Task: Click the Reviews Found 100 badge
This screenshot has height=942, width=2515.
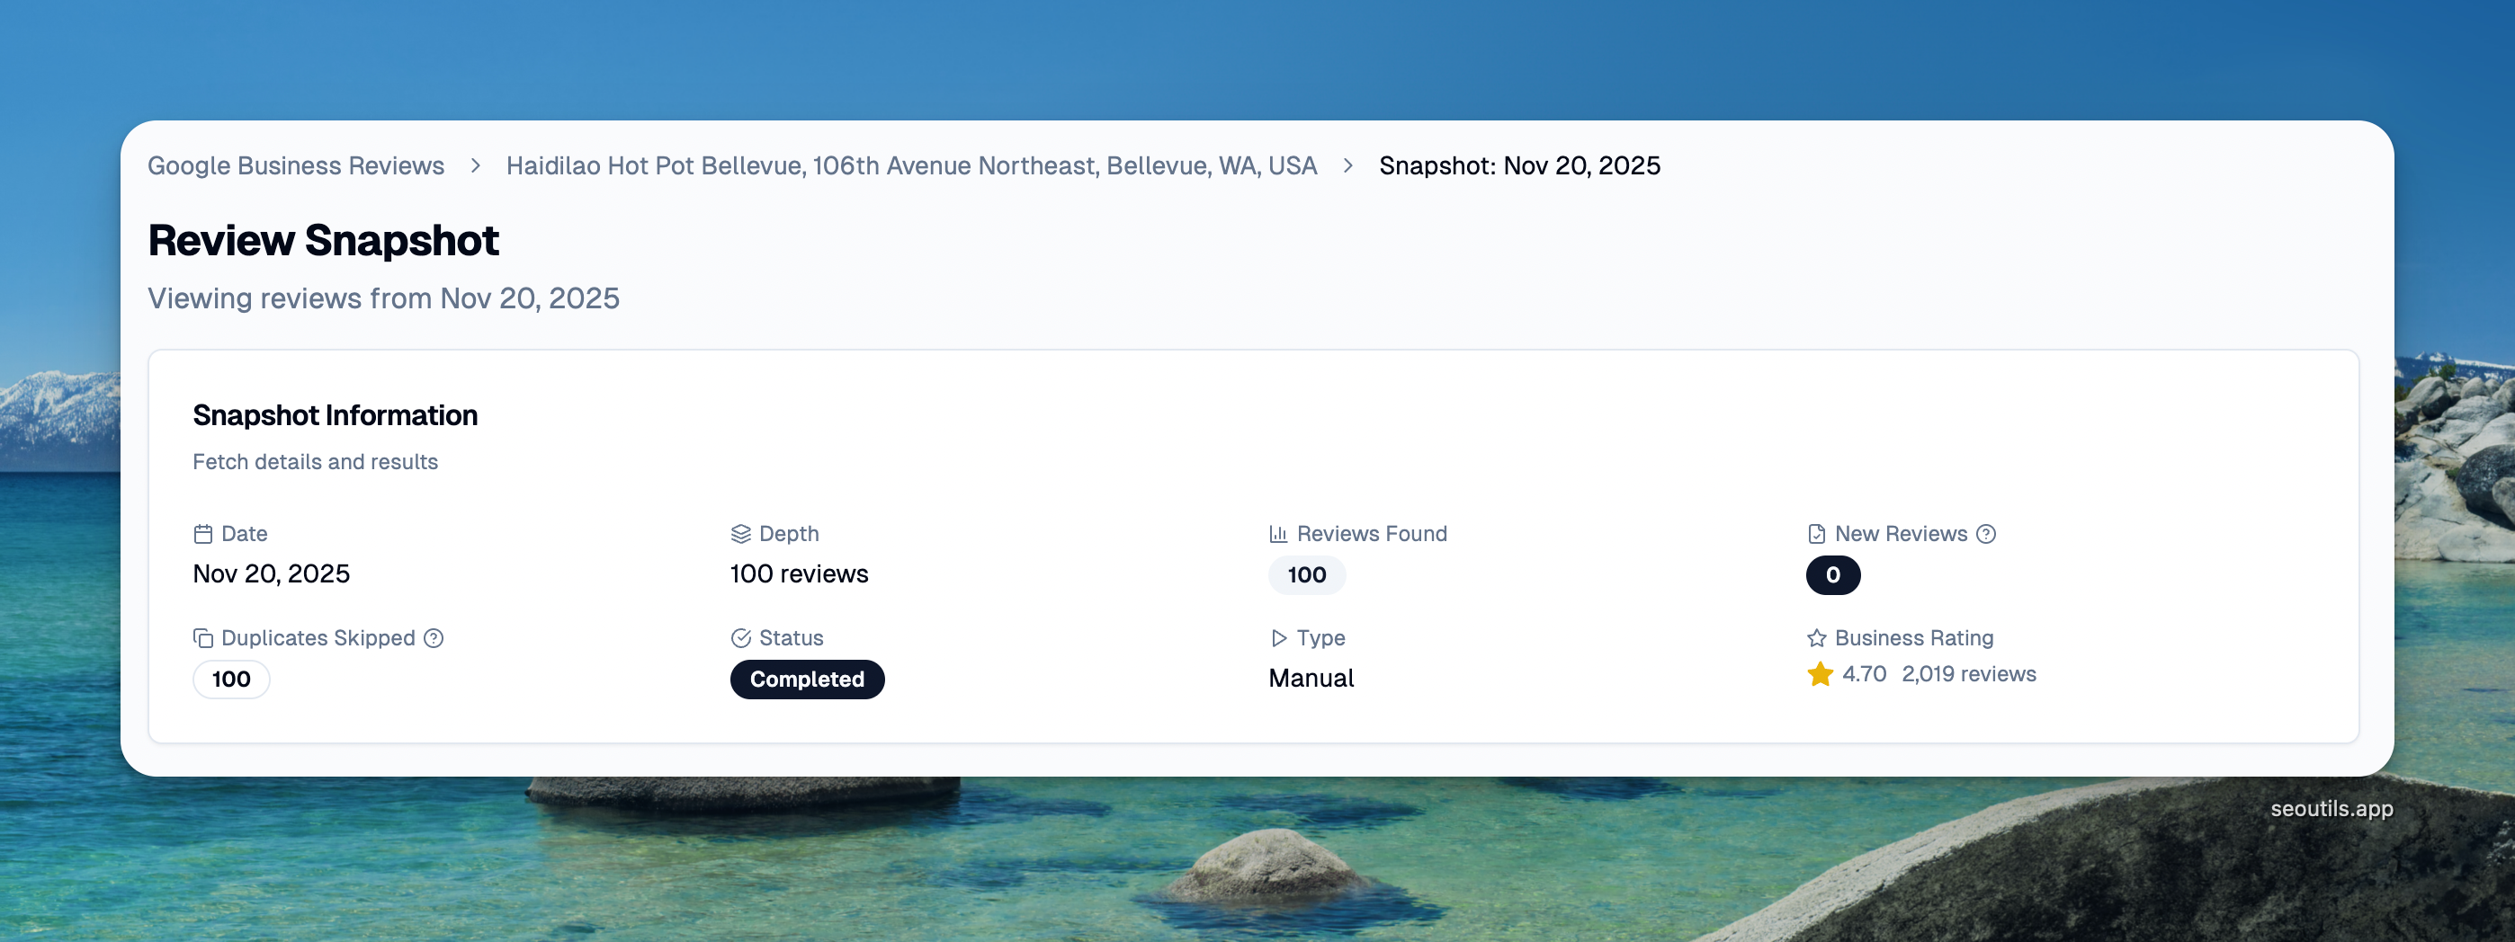Action: 1306,575
